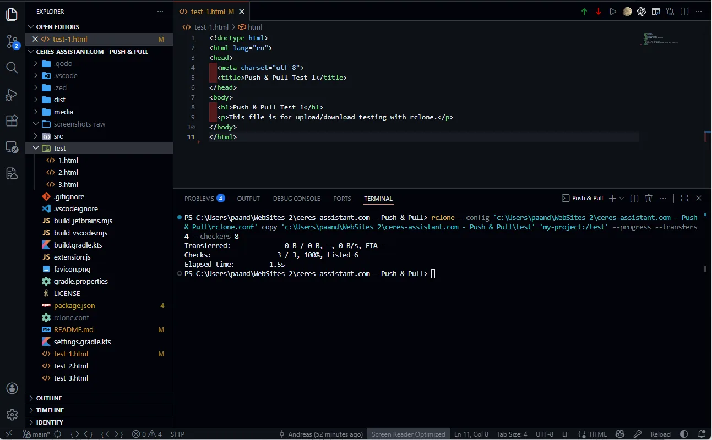
Task: Open Source Control view with badge 2
Action: point(12,41)
